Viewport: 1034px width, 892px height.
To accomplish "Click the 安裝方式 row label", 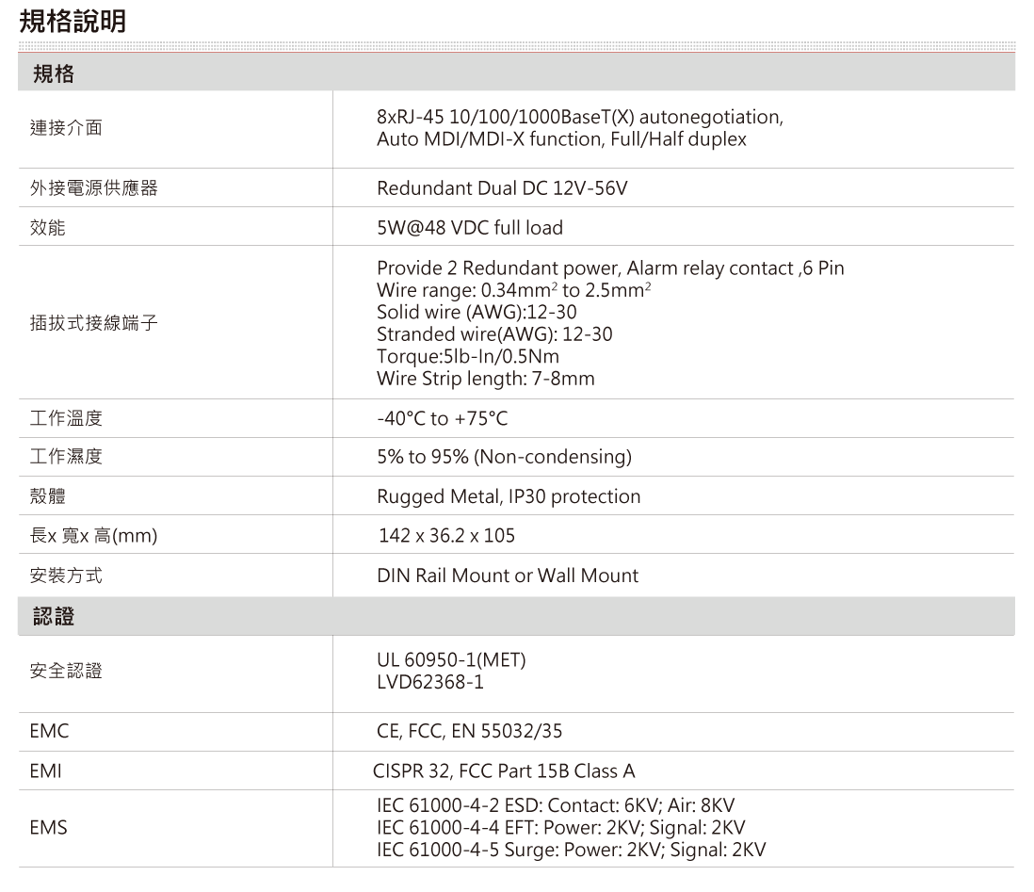I will coord(65,575).
